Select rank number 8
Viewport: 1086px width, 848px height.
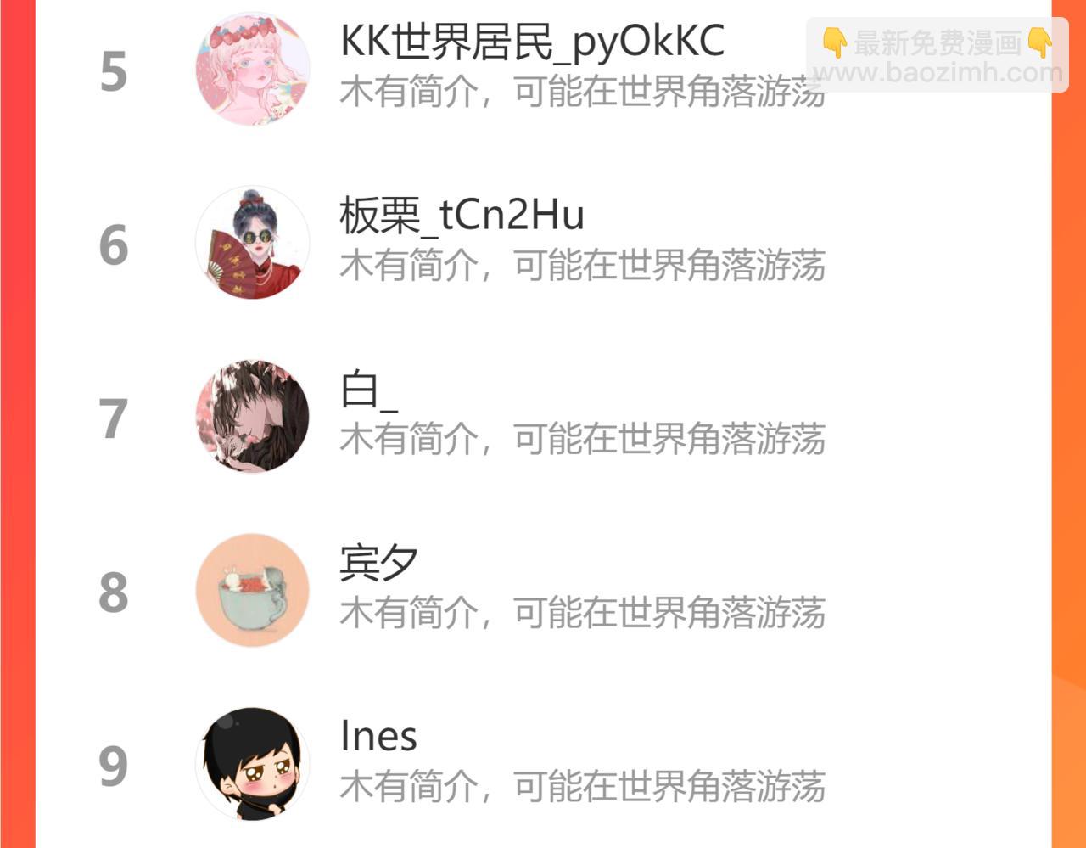pos(114,592)
